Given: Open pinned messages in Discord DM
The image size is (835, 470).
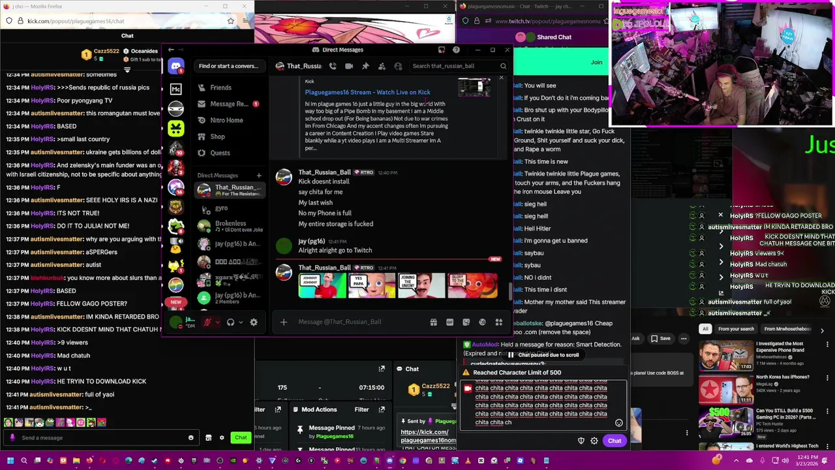Looking at the screenshot, I should pos(365,66).
